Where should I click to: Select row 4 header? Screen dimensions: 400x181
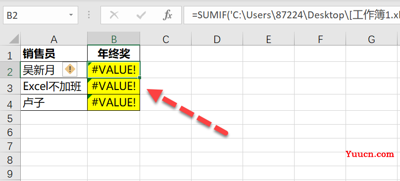click(x=10, y=102)
